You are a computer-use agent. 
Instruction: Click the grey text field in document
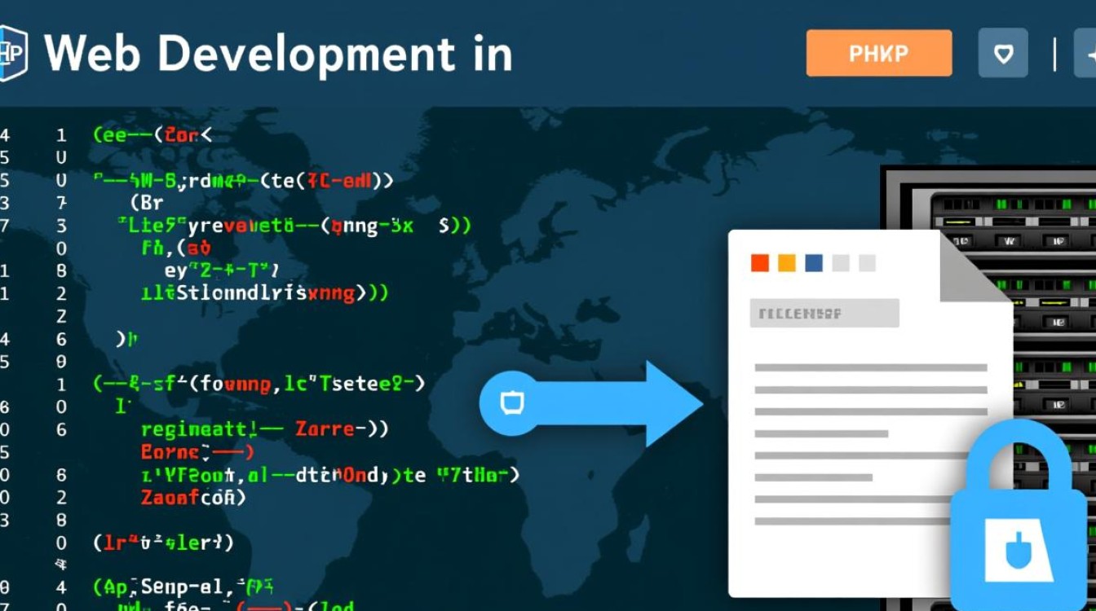pyautogui.click(x=824, y=313)
